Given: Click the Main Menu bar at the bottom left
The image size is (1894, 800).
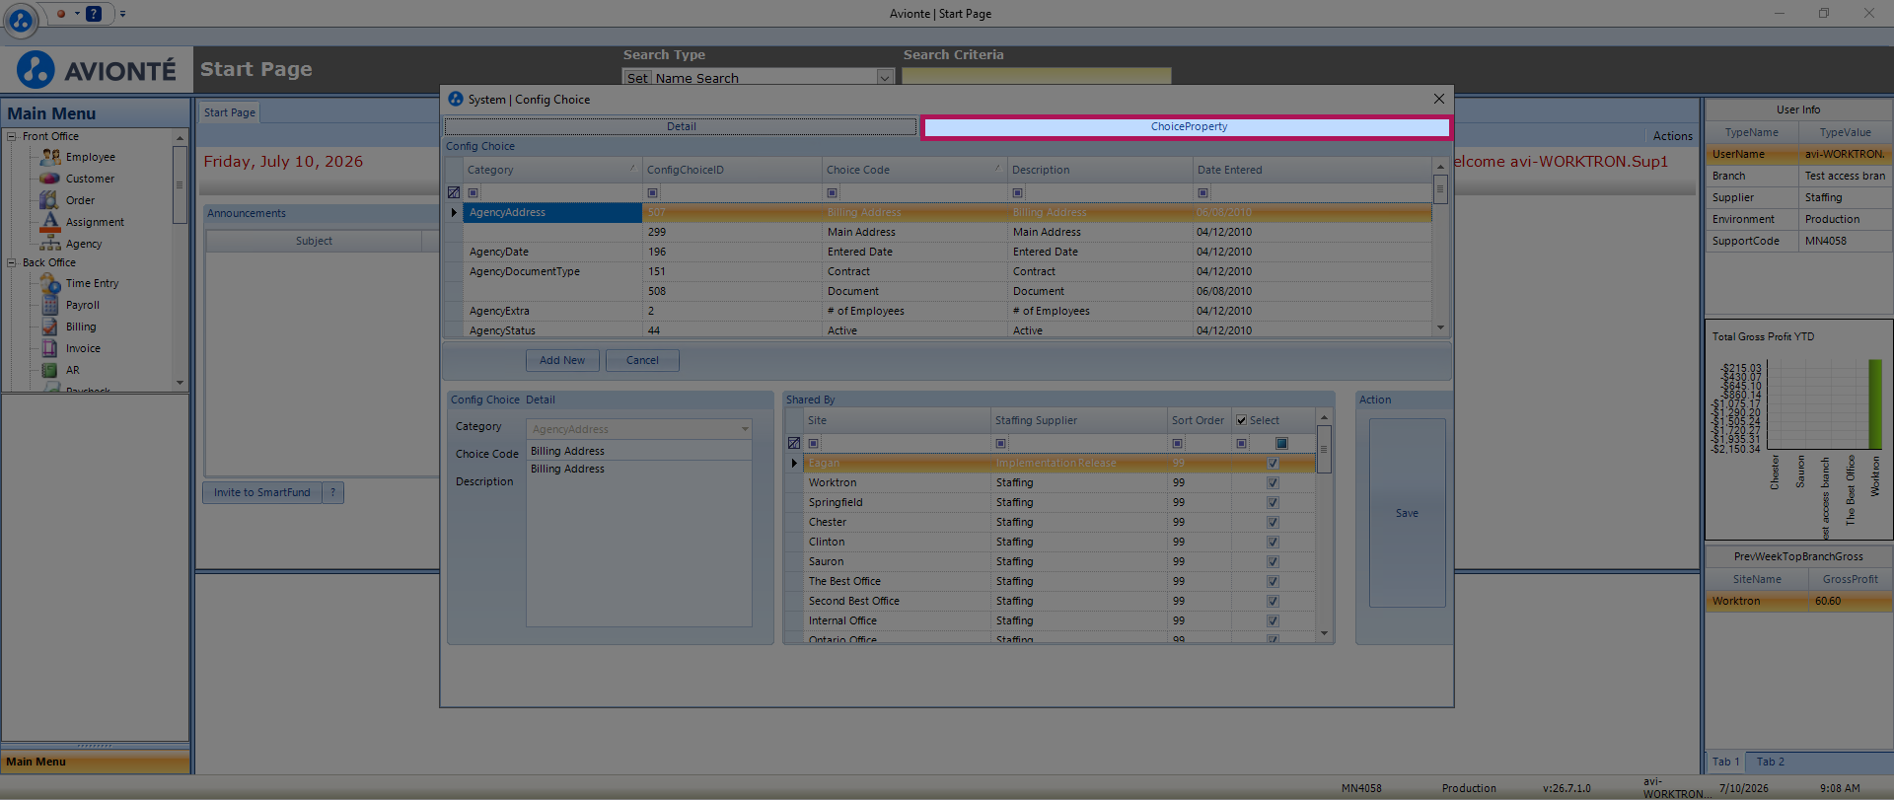Looking at the screenshot, I should [96, 762].
